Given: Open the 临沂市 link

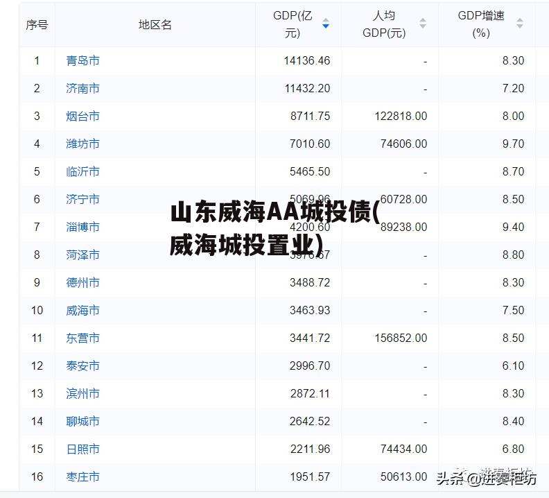Looking at the screenshot, I should click(82, 171).
